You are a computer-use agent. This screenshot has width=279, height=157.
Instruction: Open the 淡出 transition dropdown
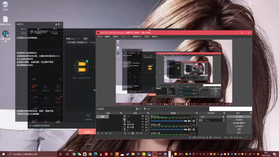pos(210,117)
